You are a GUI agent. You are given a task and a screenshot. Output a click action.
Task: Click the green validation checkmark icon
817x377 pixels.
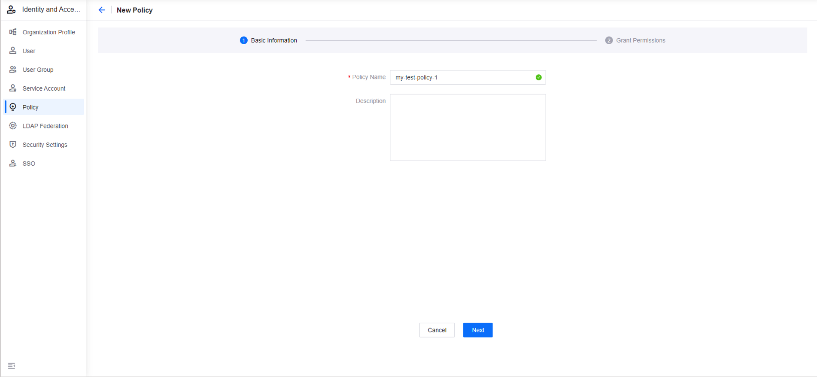click(538, 77)
